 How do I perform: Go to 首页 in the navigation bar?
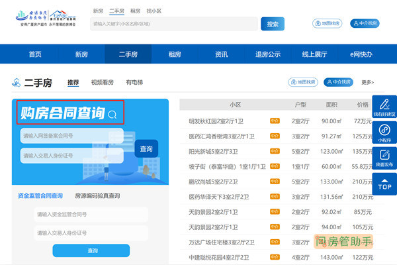pos(35,54)
